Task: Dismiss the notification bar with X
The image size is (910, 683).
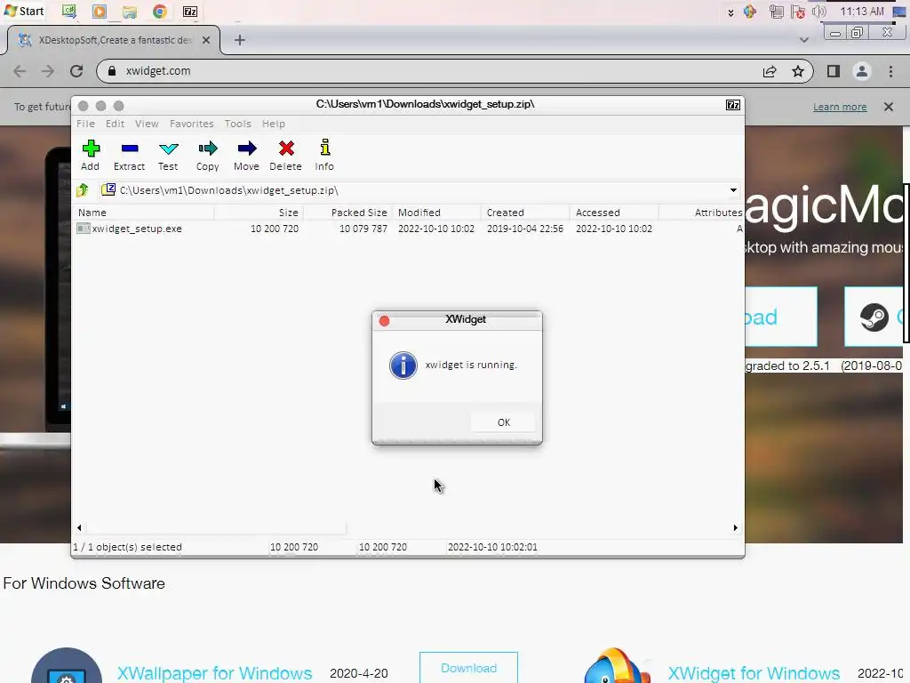Action: 889,107
